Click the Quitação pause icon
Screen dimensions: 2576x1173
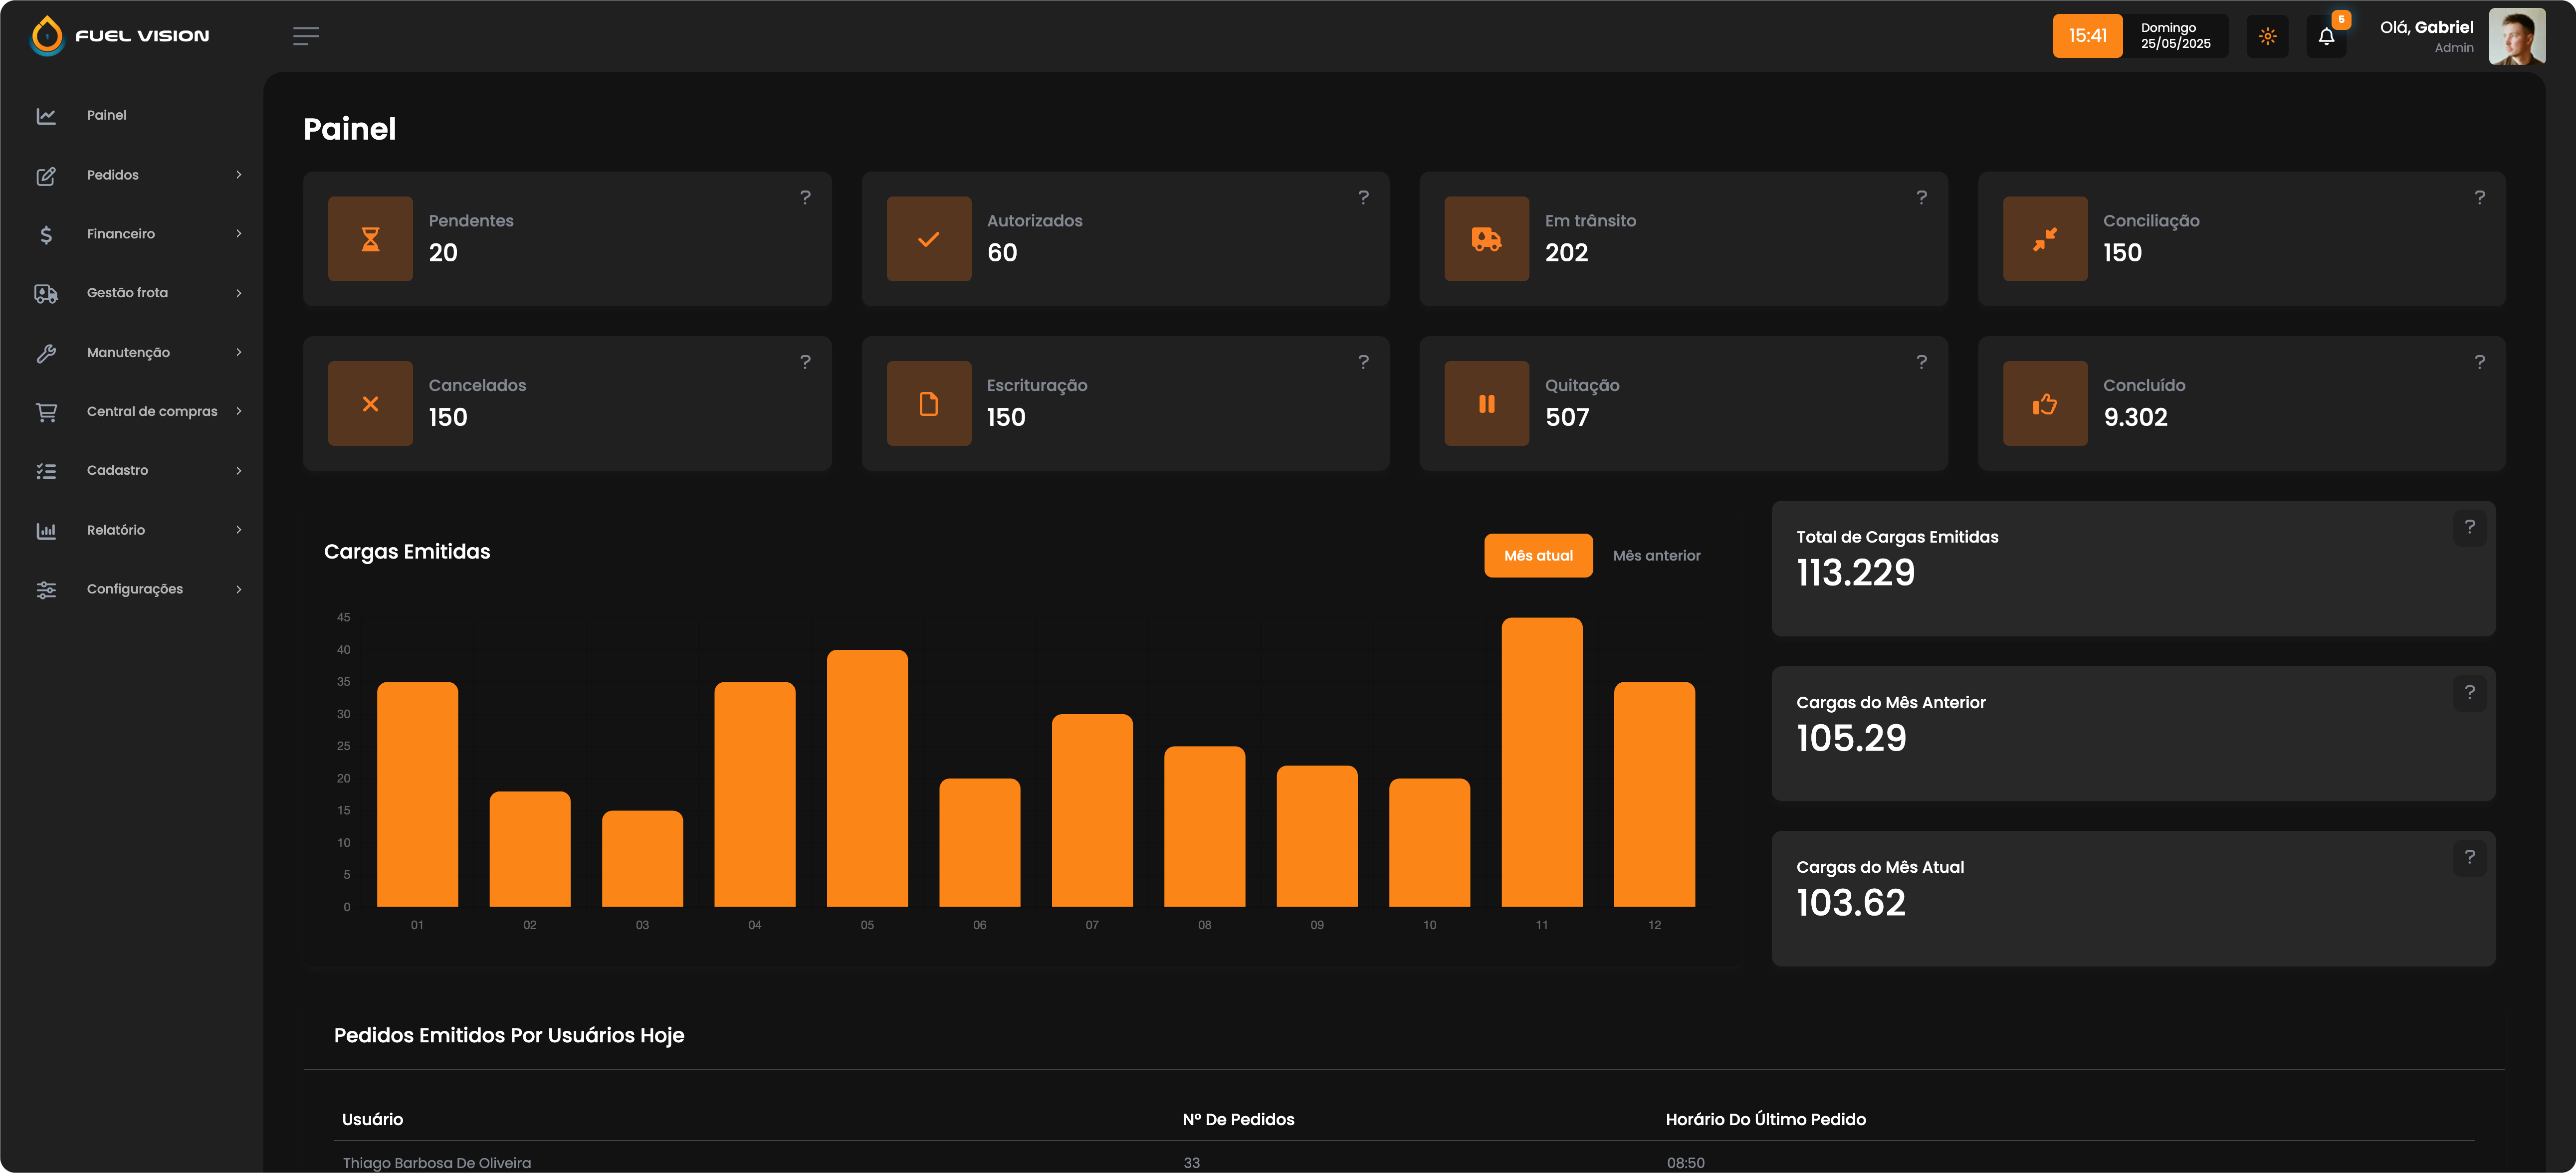tap(1486, 404)
